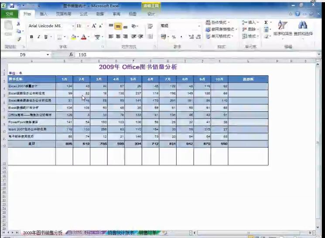The height and width of the screenshot is (238, 325).
Task: Click the 格式 cells button
Action: [x=251, y=36]
